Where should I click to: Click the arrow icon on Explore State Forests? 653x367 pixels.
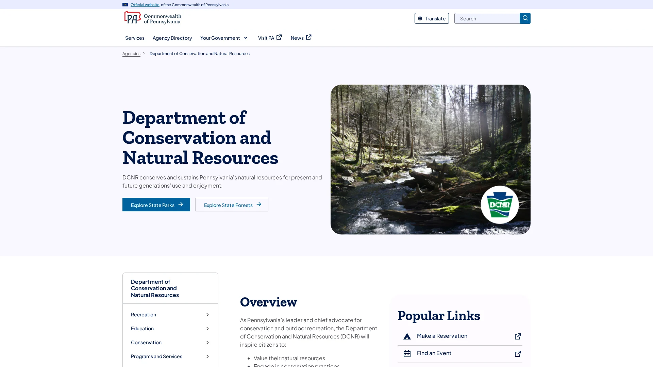coord(259,205)
